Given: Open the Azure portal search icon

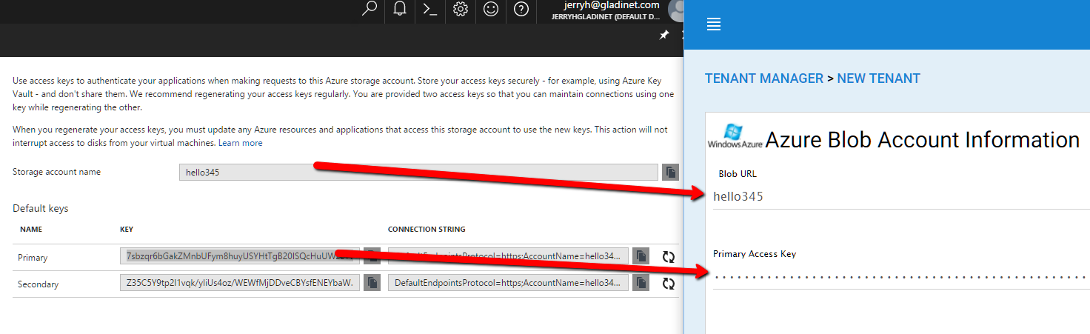Looking at the screenshot, I should pyautogui.click(x=370, y=9).
